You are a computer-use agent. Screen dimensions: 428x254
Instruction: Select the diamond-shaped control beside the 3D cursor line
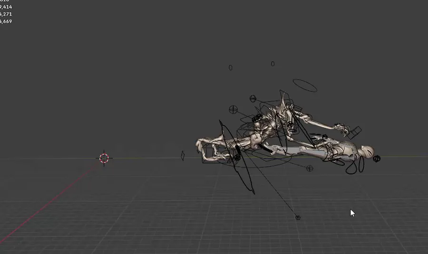coord(183,156)
